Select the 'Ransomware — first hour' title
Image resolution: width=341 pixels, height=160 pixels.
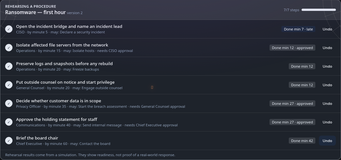click(36, 13)
